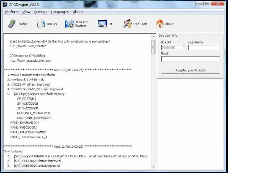This screenshot has width=271, height=173.
Task: Click the MACRONIX_MX69N28E64 entry
Action: point(35,118)
